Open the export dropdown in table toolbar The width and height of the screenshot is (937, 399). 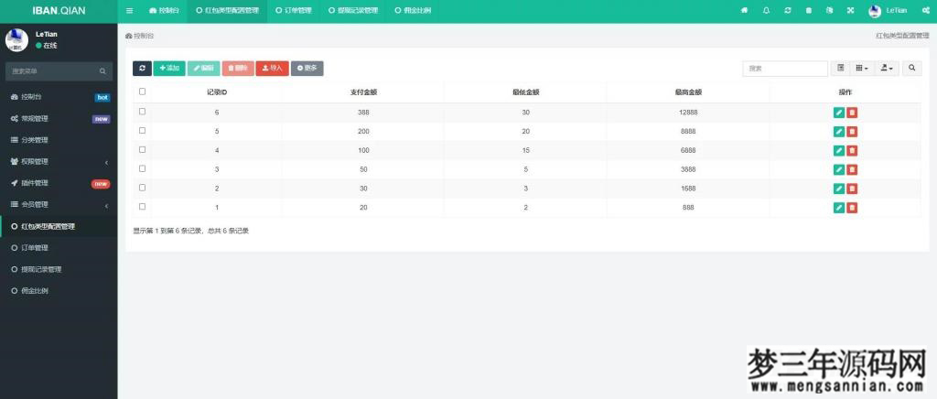pyautogui.click(x=887, y=68)
